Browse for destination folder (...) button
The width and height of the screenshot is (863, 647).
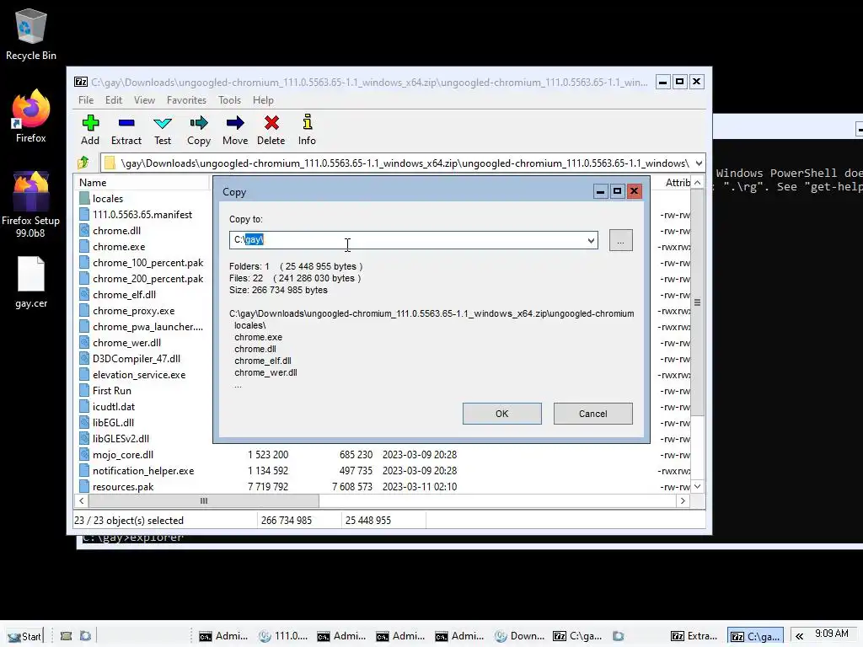tap(621, 240)
